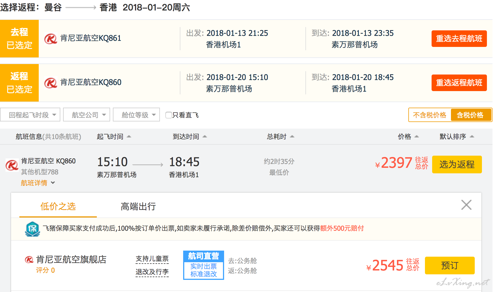Image resolution: width=493 pixels, height=292 pixels.
Task: Open the 航空公司 filter dropdown
Action: tap(87, 115)
